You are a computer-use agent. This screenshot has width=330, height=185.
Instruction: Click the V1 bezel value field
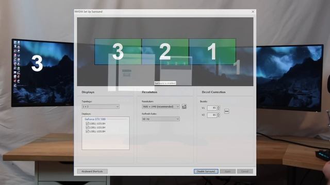[x=212, y=108]
